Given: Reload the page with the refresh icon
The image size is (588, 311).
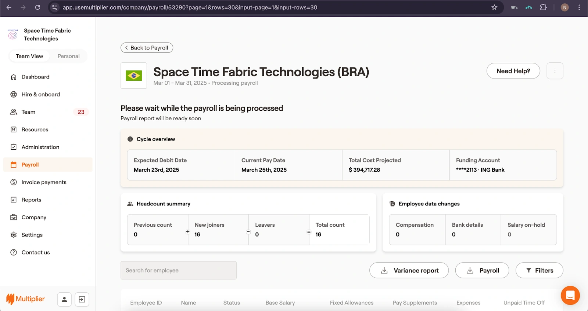Looking at the screenshot, I should click(x=37, y=7).
